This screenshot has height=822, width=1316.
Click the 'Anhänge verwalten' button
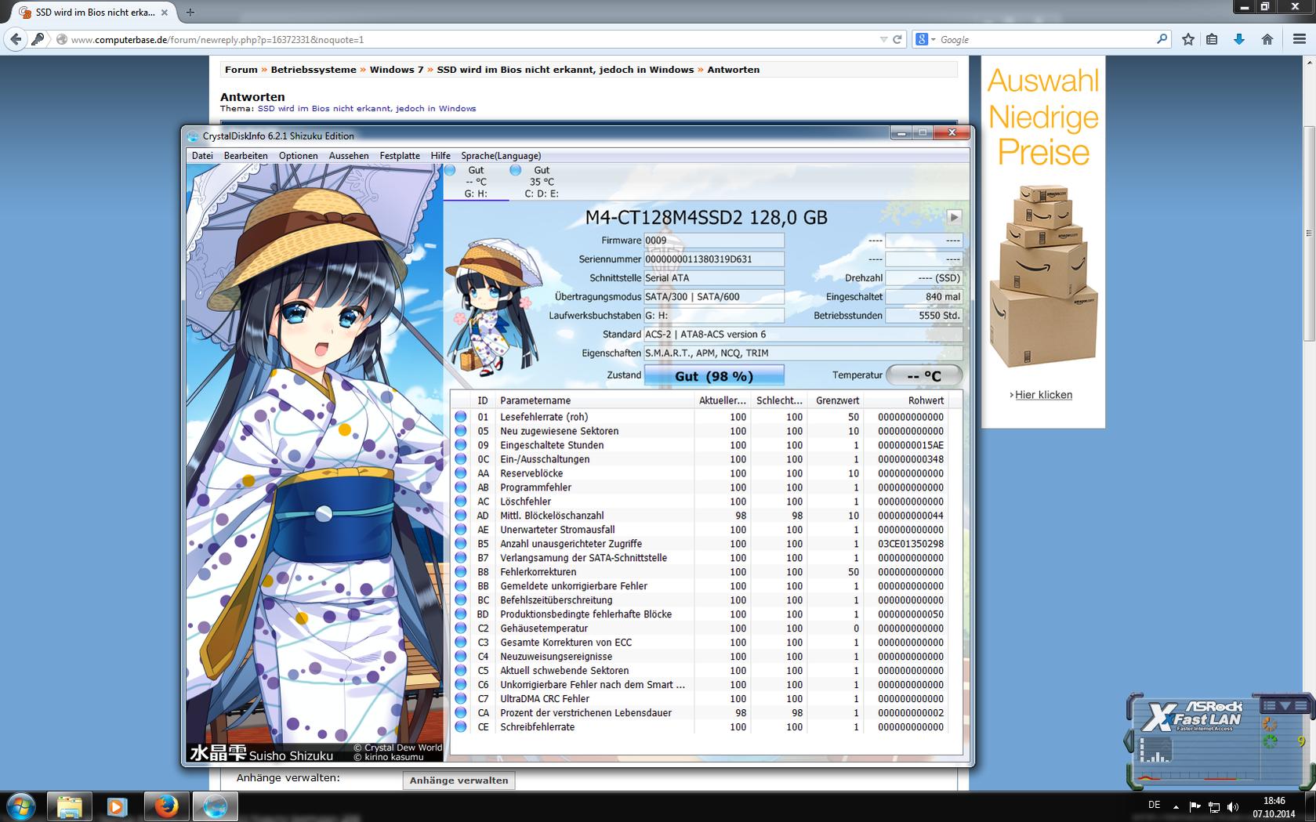coord(459,780)
